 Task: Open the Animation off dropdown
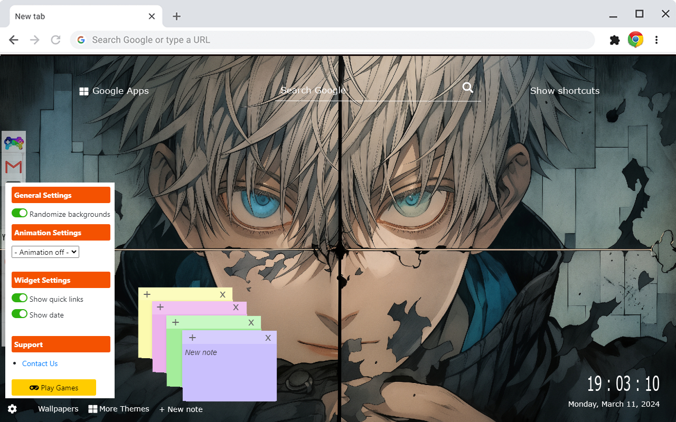45,252
